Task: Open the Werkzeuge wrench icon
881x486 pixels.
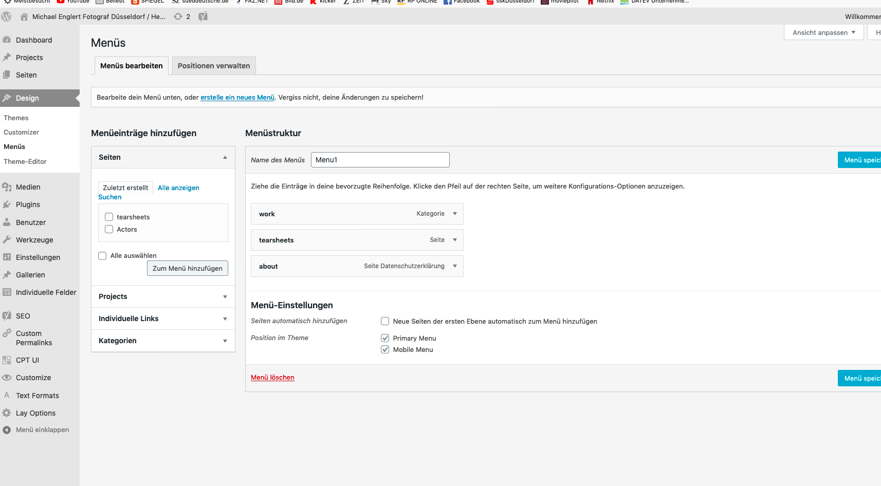Action: pyautogui.click(x=7, y=240)
